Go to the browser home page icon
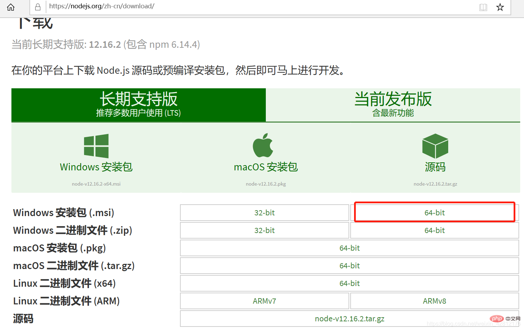Image resolution: width=524 pixels, height=330 pixels. 11,7
